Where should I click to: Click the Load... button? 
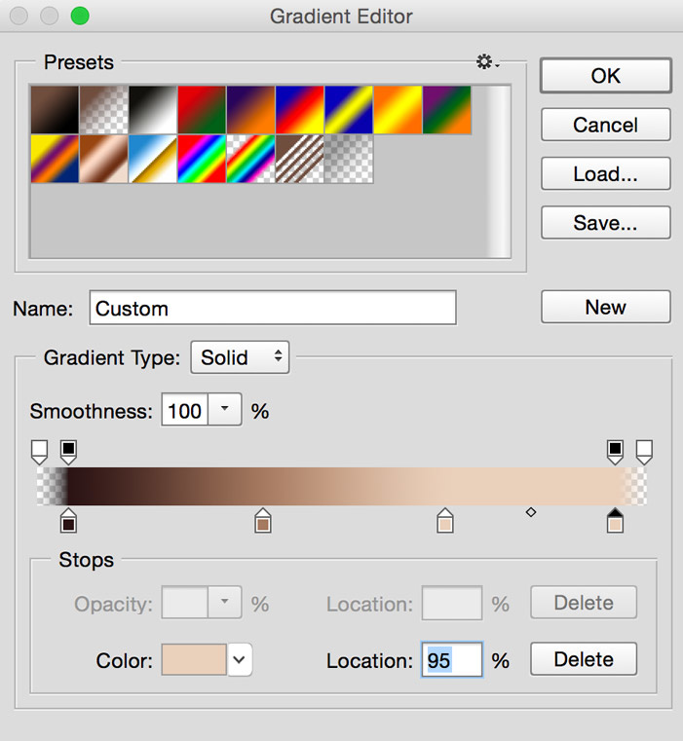coord(605,173)
